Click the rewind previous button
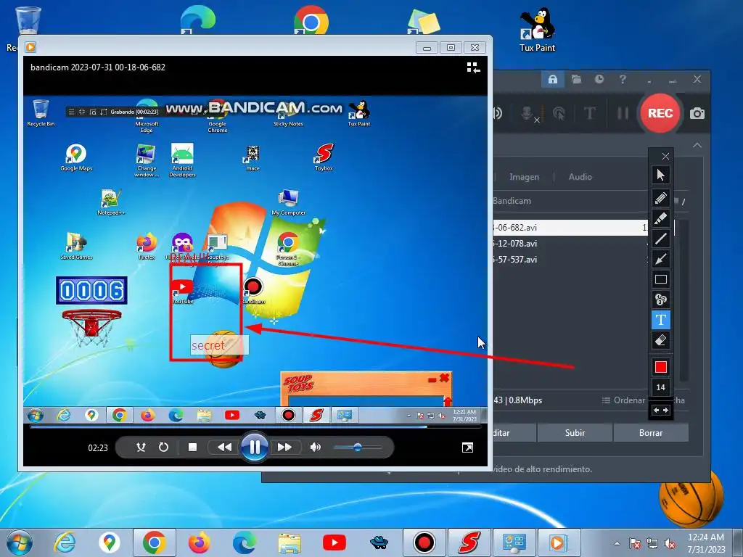Viewport: 743px width, 557px height. point(224,447)
